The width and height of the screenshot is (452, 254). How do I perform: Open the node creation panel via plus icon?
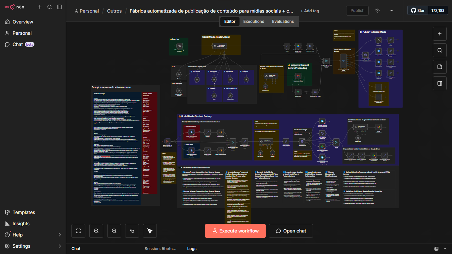[439, 33]
